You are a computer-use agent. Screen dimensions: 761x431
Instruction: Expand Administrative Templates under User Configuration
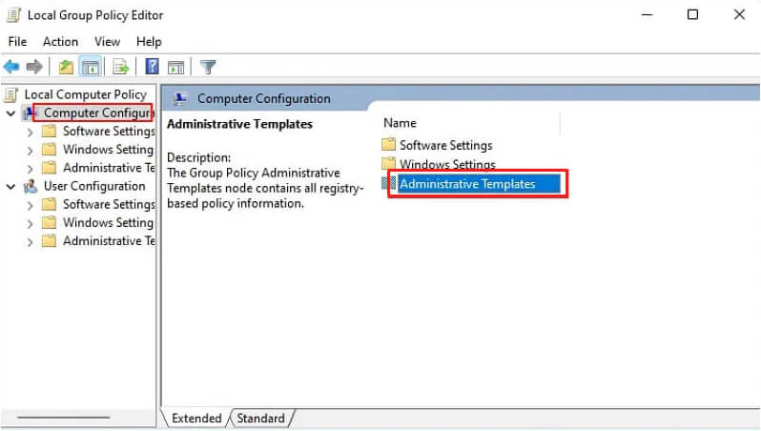(x=31, y=242)
